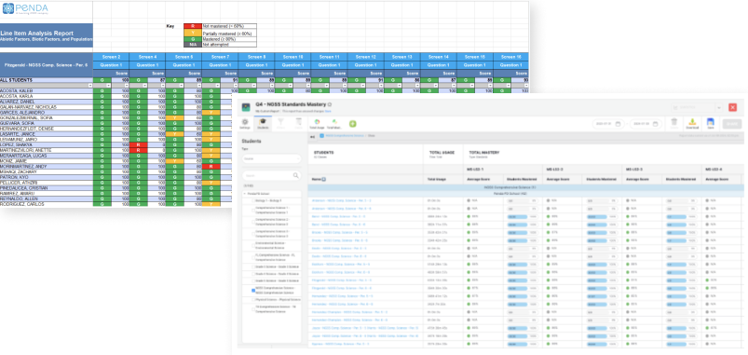Image resolution: width=748 pixels, height=355 pixels.
Task: Select the Screen 12 column header
Action: tap(365, 57)
